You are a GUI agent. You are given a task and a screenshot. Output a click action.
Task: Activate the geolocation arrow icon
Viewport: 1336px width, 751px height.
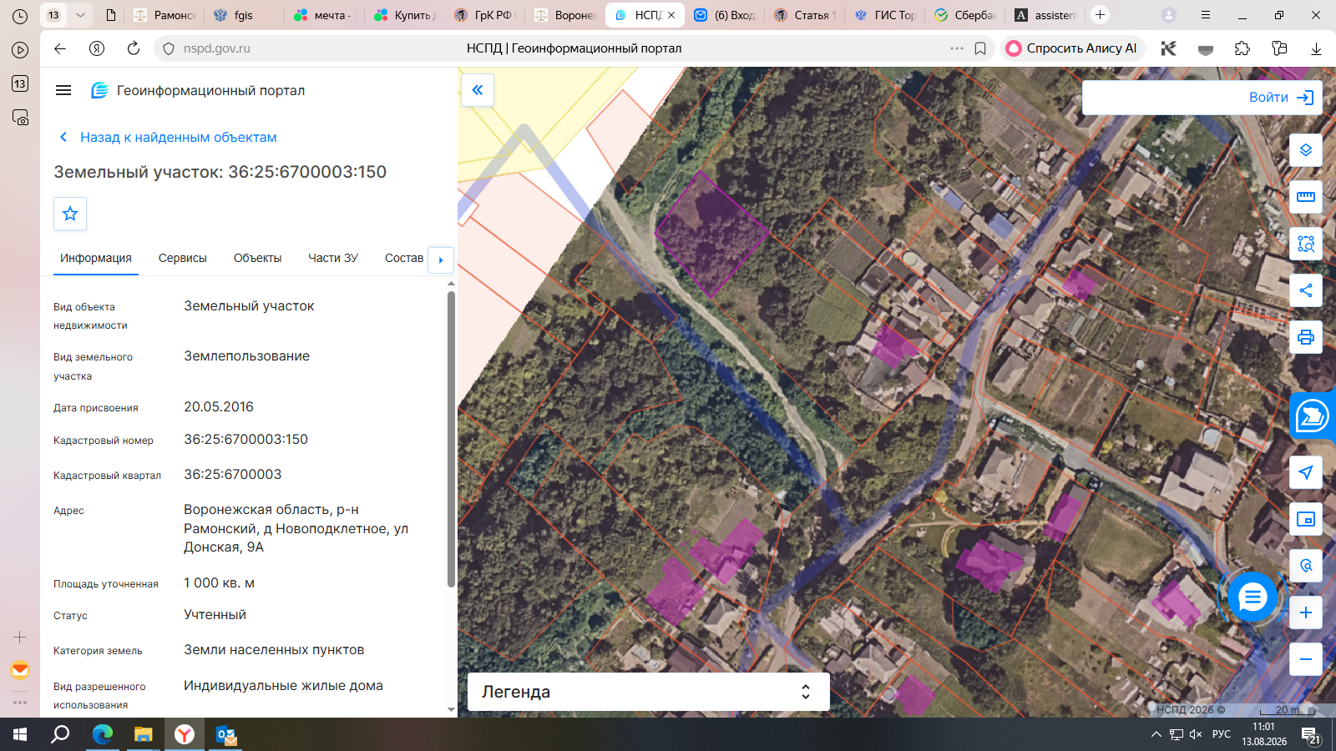coord(1306,472)
